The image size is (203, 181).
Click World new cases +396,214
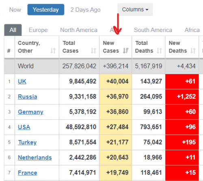click(116, 66)
